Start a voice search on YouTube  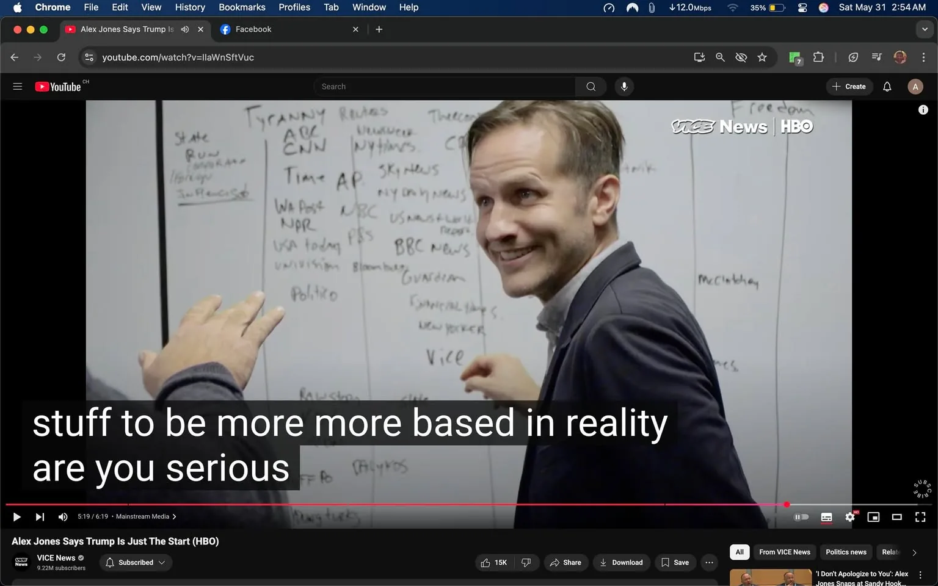click(x=624, y=86)
